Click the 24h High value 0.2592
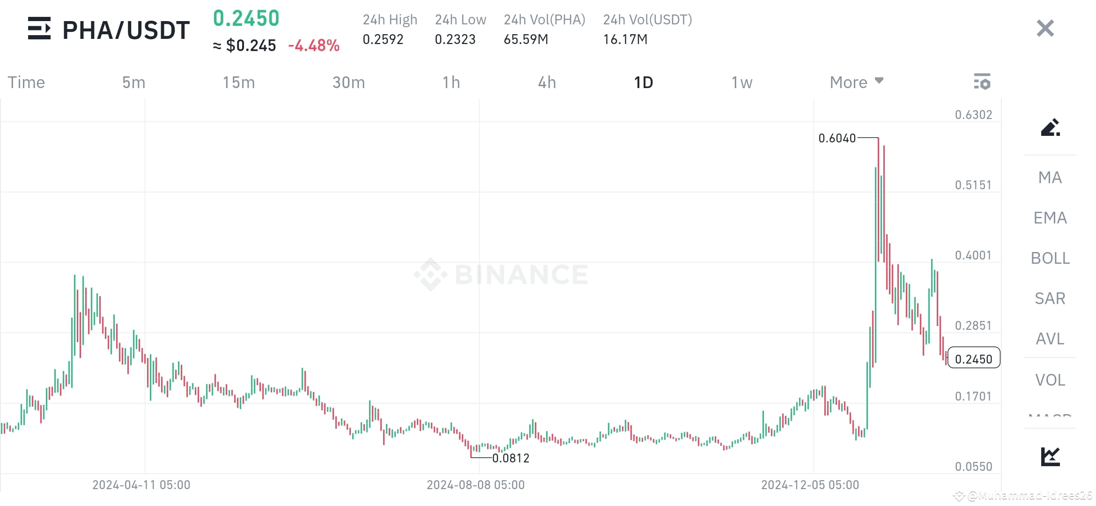Image resolution: width=1096 pixels, height=506 pixels. coord(383,39)
